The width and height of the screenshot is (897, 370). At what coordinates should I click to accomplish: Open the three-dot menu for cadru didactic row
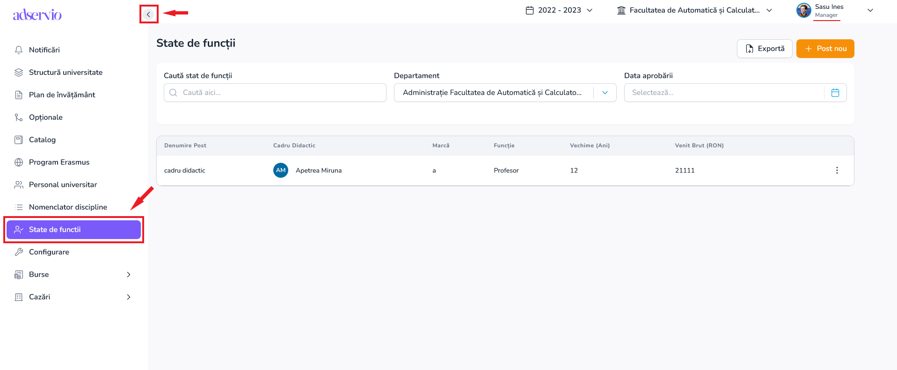click(837, 170)
